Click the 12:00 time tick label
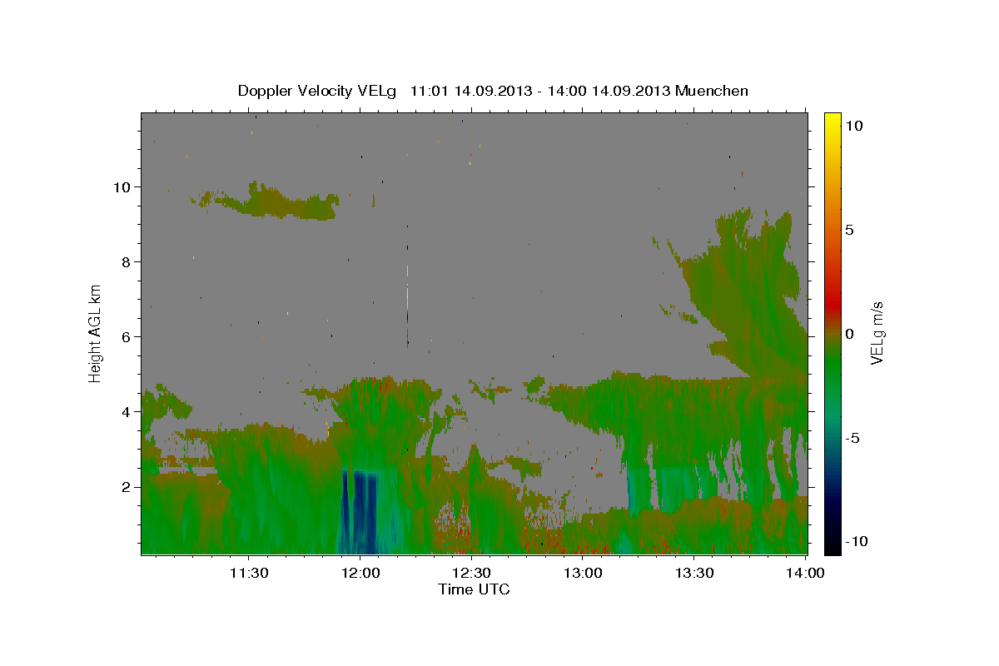Image resolution: width=999 pixels, height=666 pixels. click(360, 573)
